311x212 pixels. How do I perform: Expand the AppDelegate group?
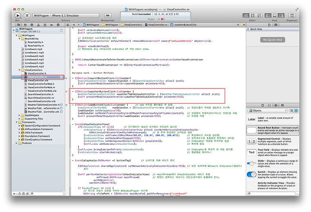click(x=19, y=115)
